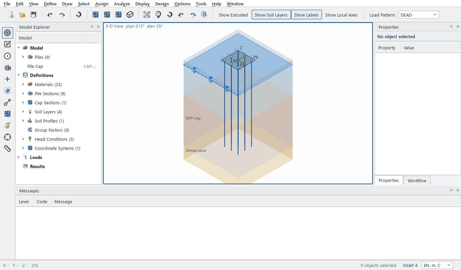
Task: Collapse the Definitions tree node
Action: (x=19, y=75)
